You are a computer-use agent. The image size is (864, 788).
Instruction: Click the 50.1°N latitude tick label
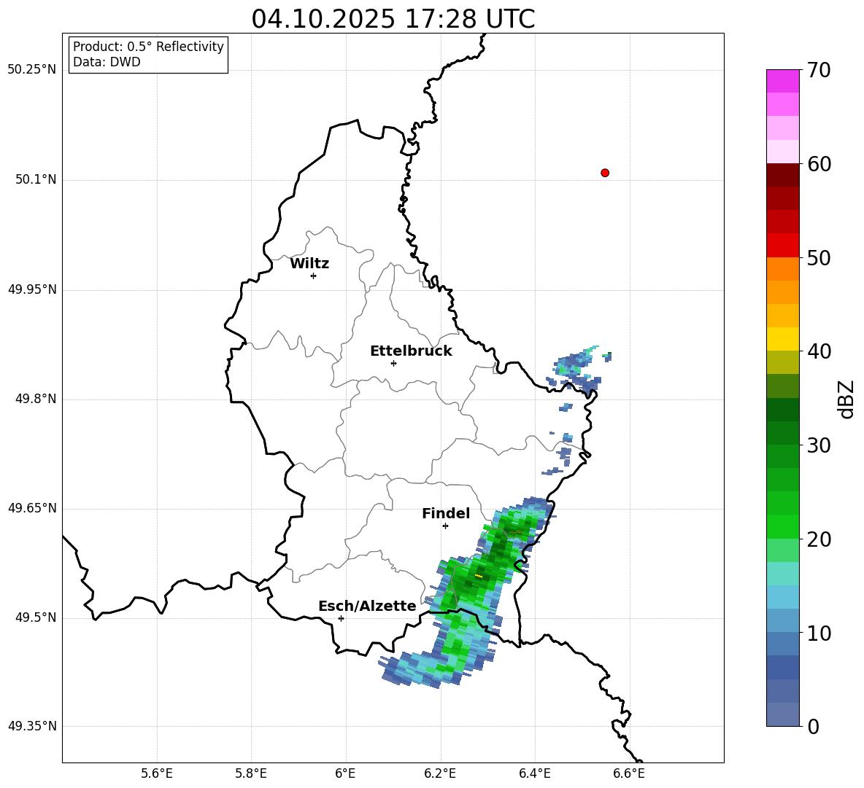coord(36,180)
